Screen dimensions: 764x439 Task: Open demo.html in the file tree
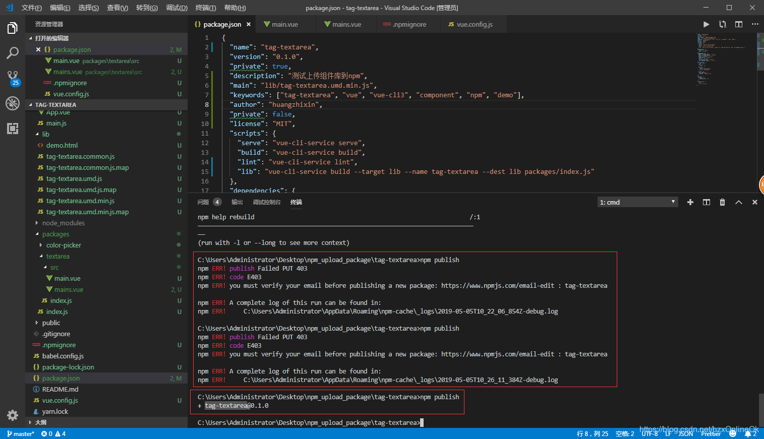[62, 145]
